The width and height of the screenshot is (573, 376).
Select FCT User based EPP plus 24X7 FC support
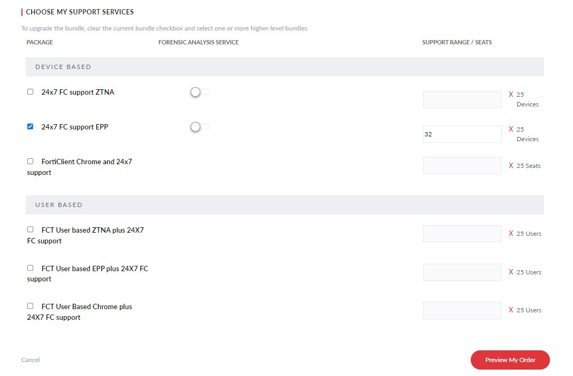pos(30,267)
